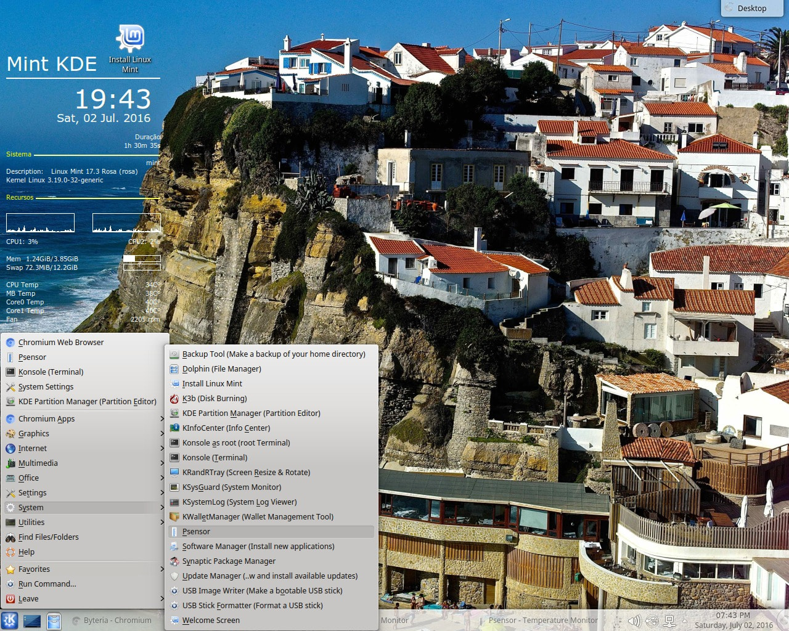The width and height of the screenshot is (789, 631).
Task: Click the Find Files/Folders binoculars icon
Action: point(10,537)
